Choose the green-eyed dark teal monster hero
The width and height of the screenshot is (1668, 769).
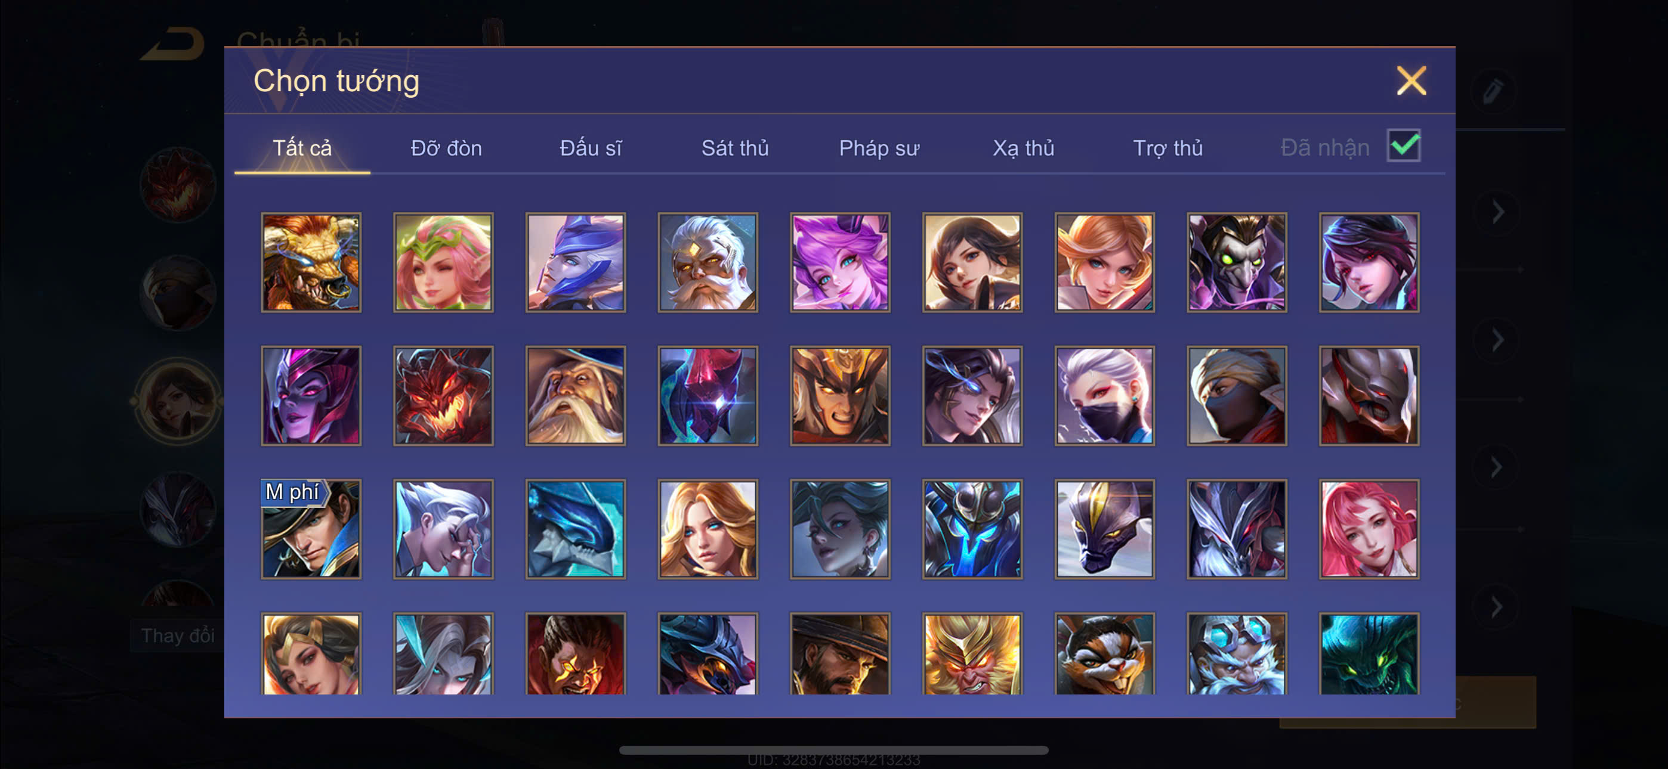click(1369, 654)
